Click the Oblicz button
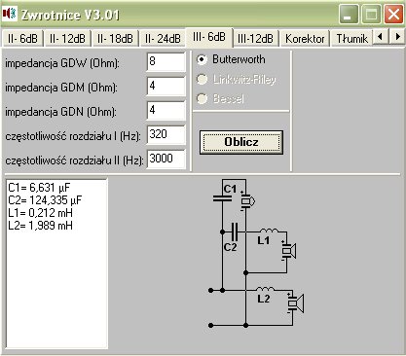This screenshot has width=406, height=356. pyautogui.click(x=241, y=142)
